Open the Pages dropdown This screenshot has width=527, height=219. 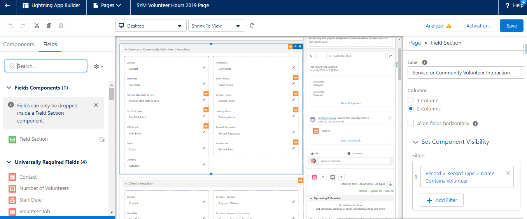[x=107, y=5]
